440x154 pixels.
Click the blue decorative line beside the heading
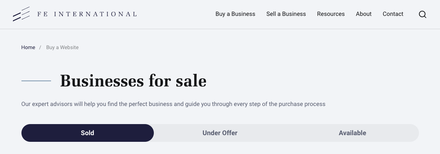(x=36, y=81)
